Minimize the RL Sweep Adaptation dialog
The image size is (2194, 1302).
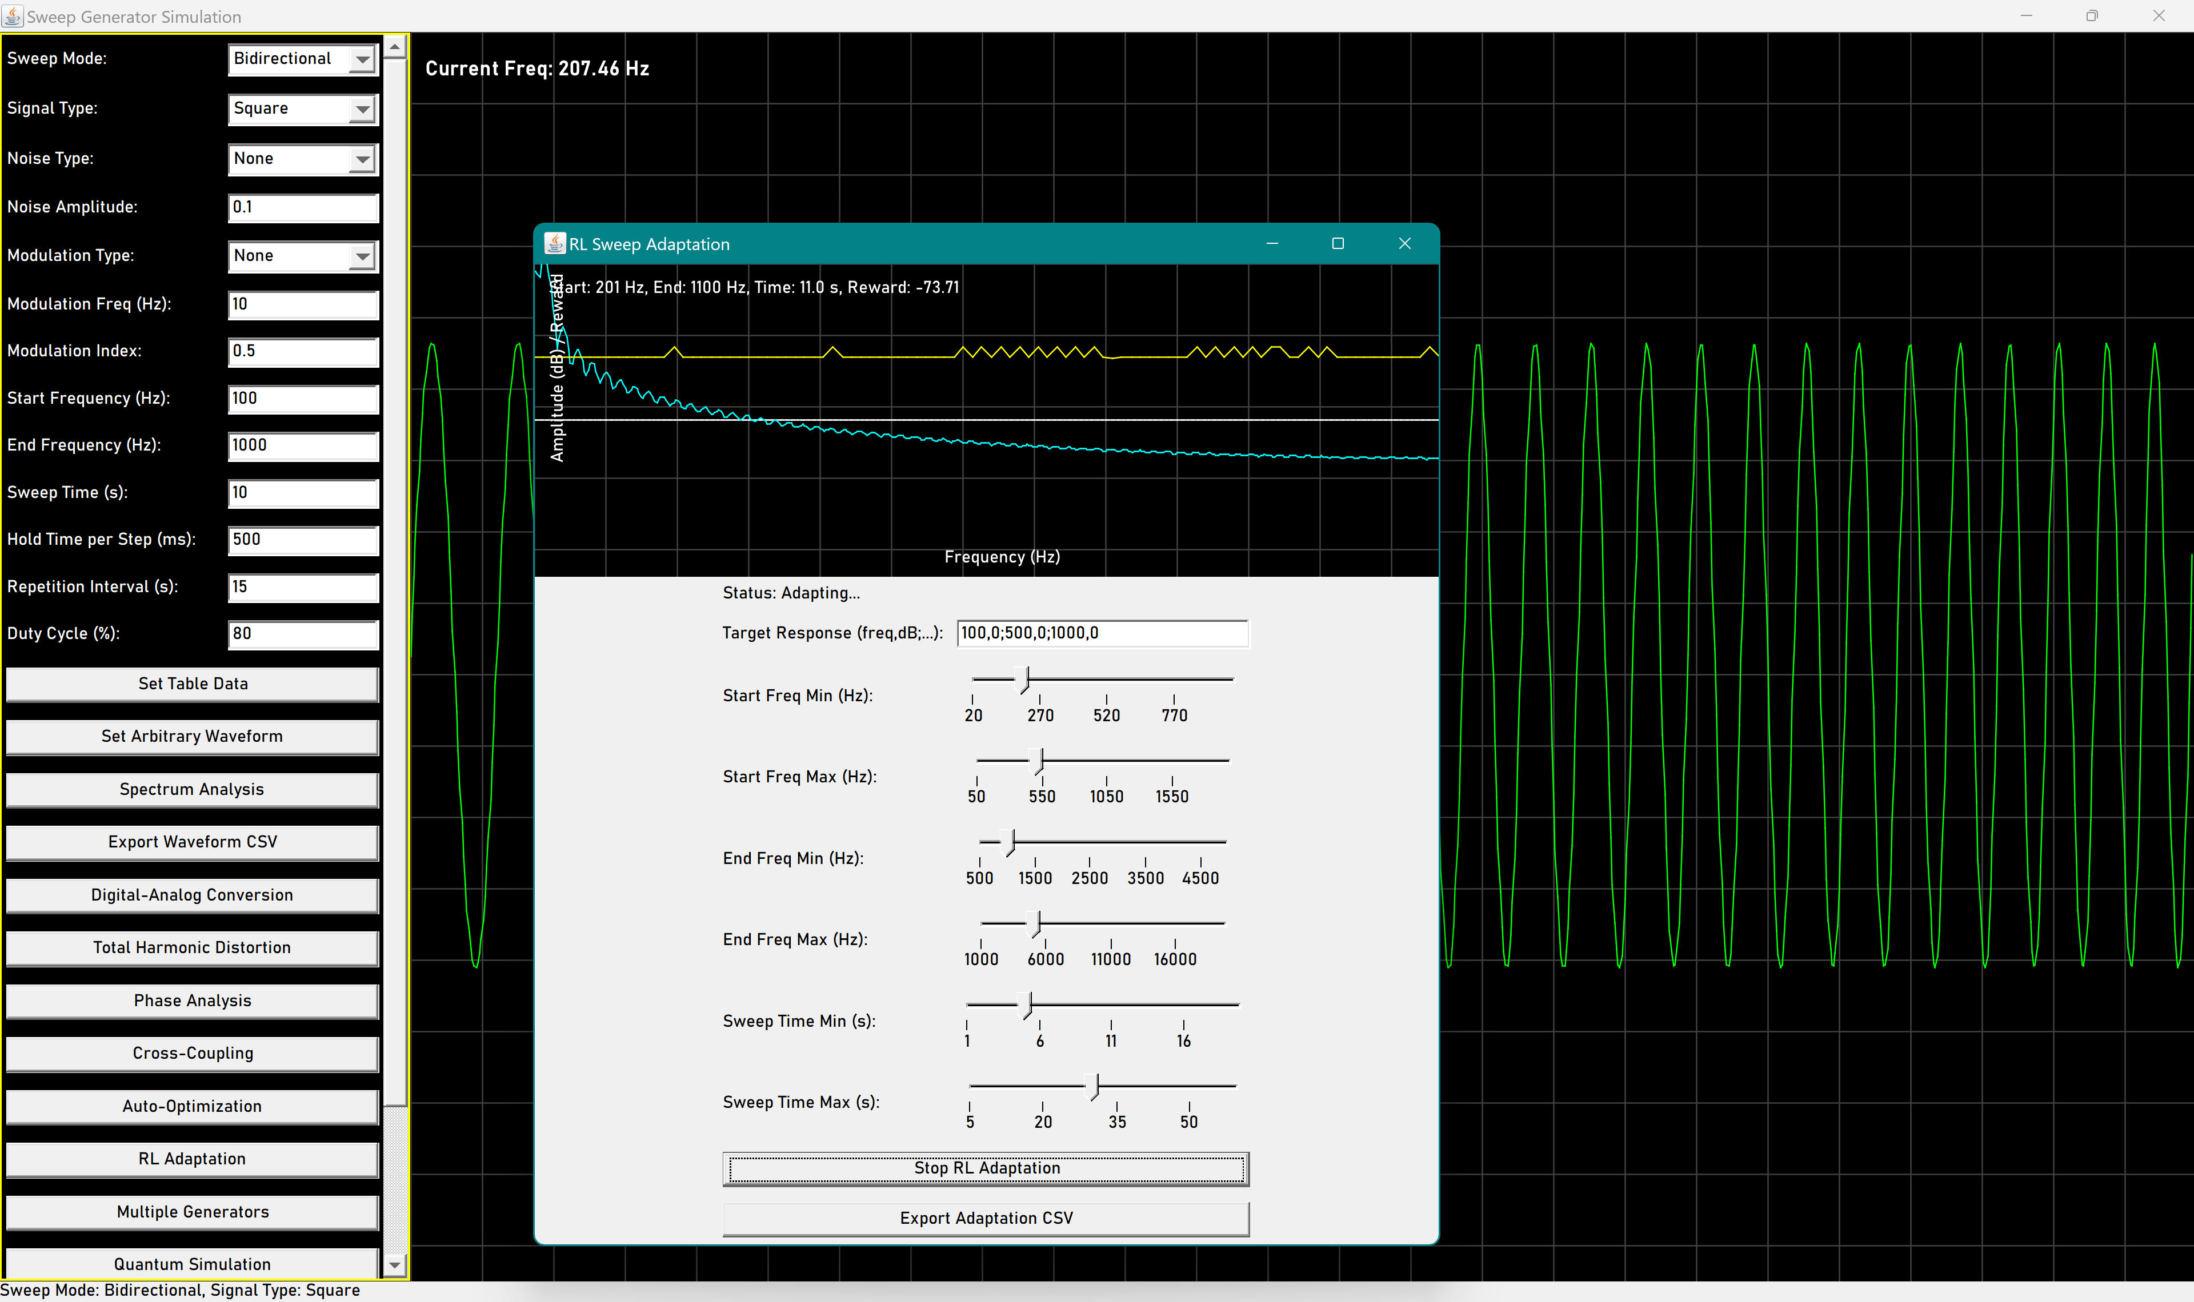(x=1272, y=244)
